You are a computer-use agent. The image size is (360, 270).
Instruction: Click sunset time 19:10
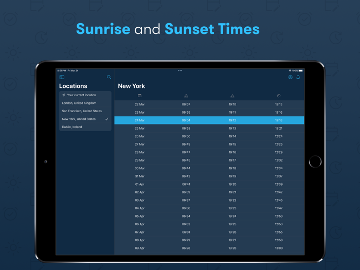pos(232,104)
